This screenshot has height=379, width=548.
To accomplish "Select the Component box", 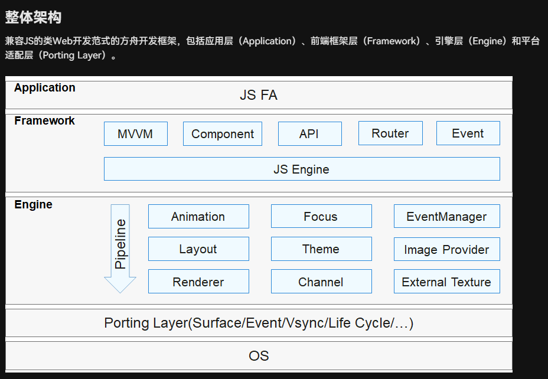I will (223, 134).
